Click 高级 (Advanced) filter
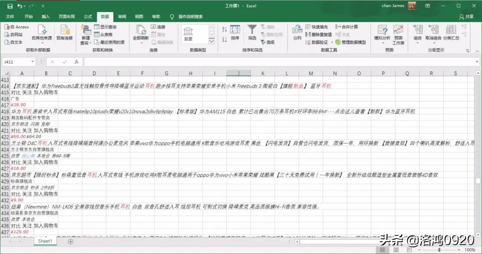482x254 pixels. (267, 42)
